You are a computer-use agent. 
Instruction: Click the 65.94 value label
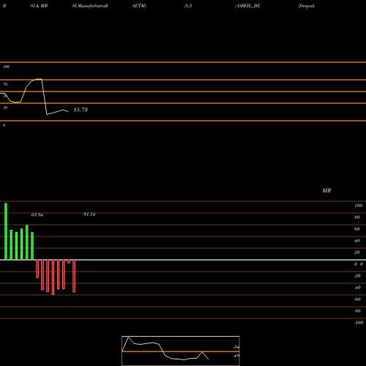[x=37, y=215]
